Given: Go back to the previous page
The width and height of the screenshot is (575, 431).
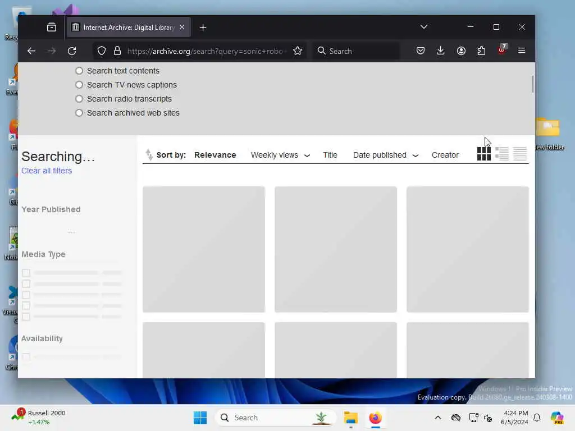Looking at the screenshot, I should (x=31, y=51).
